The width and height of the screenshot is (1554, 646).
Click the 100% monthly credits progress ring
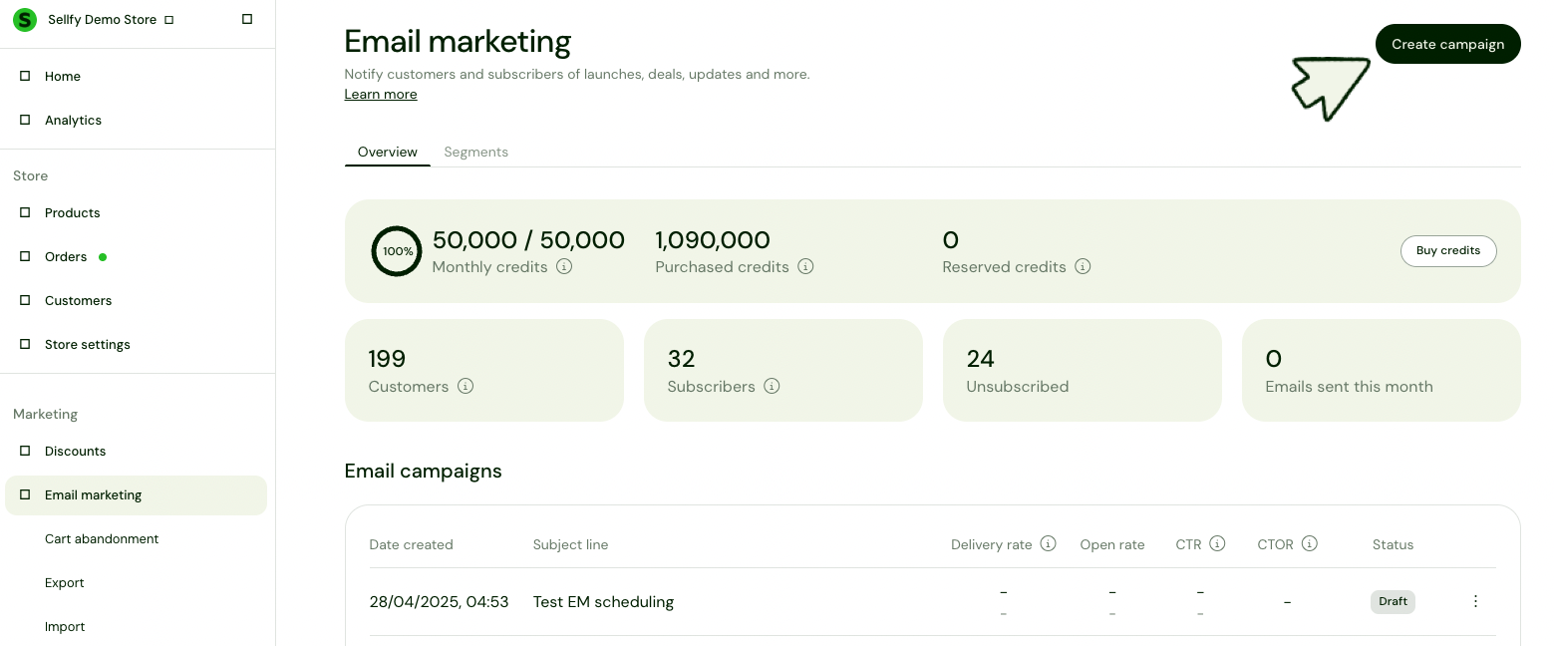point(397,251)
